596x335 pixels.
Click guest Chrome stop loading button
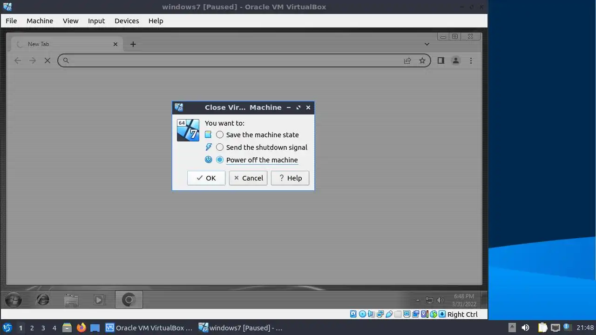47,60
